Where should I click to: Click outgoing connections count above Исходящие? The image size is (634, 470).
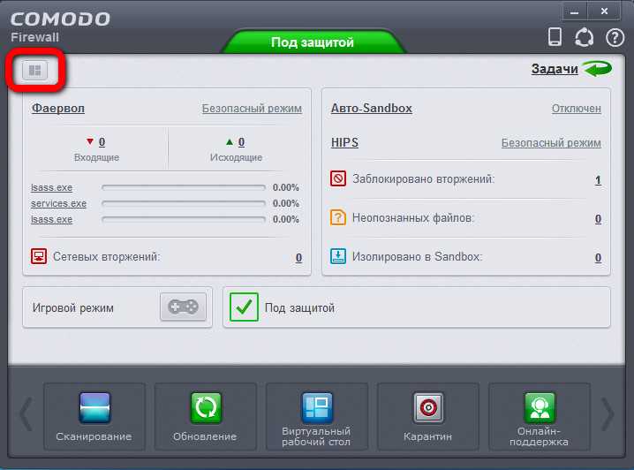pos(241,142)
